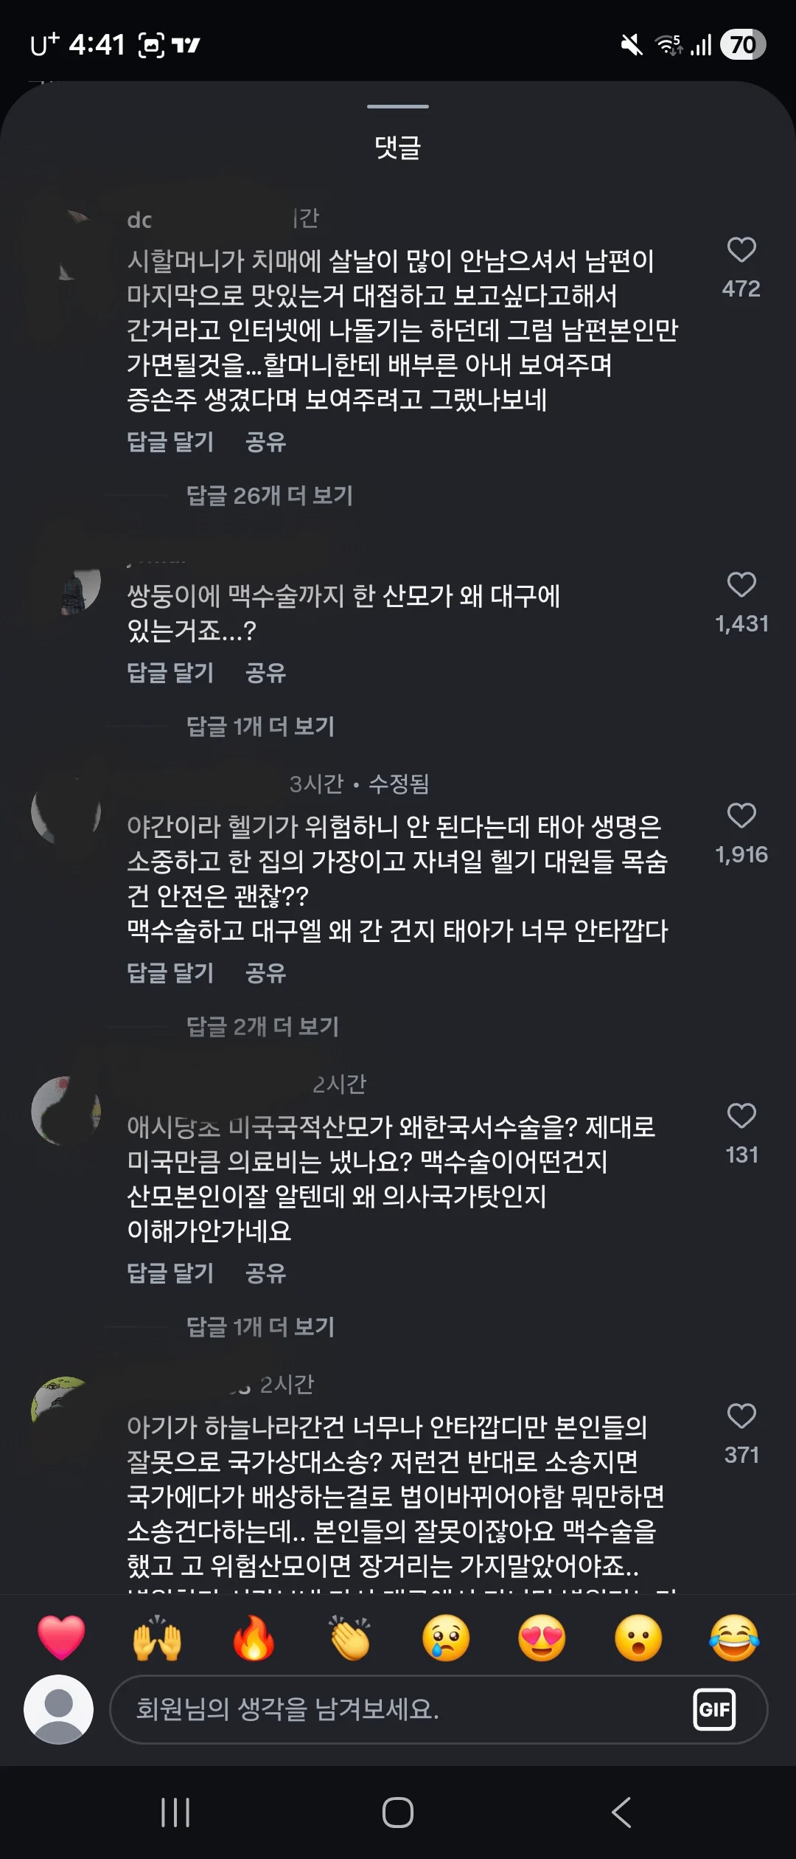Expand '답글 1개 더 보기' under 쌍둥이 comment
The image size is (796, 1859).
(x=260, y=727)
